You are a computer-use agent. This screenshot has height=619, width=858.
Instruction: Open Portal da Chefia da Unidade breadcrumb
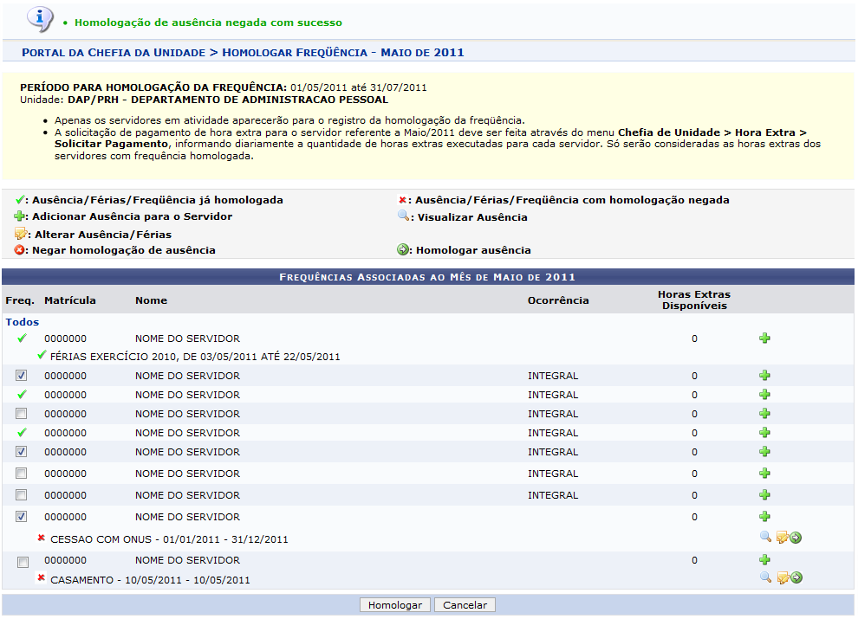[x=113, y=53]
